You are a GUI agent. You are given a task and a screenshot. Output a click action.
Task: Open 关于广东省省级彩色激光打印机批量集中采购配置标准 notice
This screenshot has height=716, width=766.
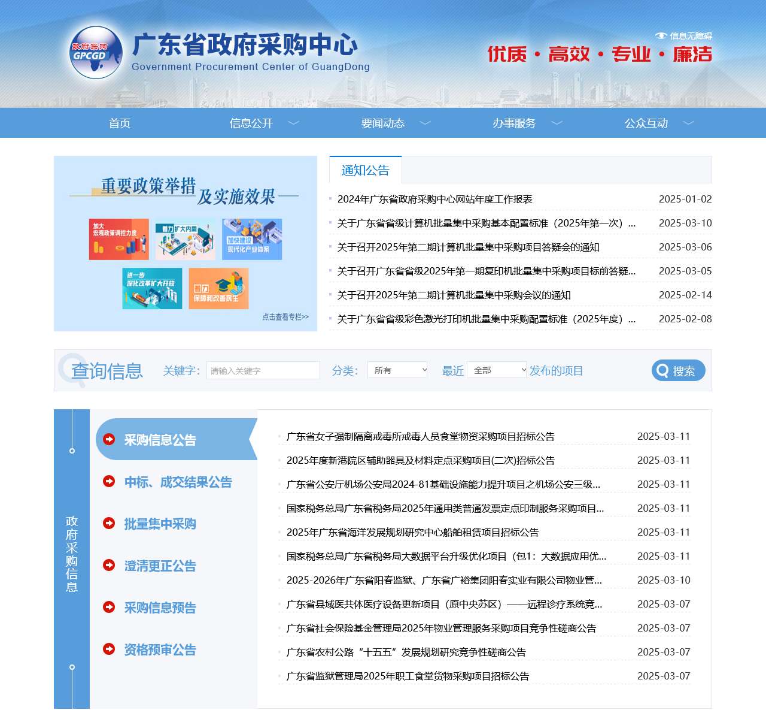pos(487,319)
